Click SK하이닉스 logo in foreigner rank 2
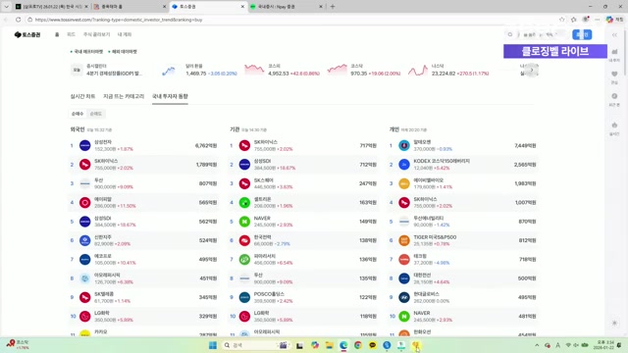This screenshot has width=628, height=353. [x=85, y=165]
